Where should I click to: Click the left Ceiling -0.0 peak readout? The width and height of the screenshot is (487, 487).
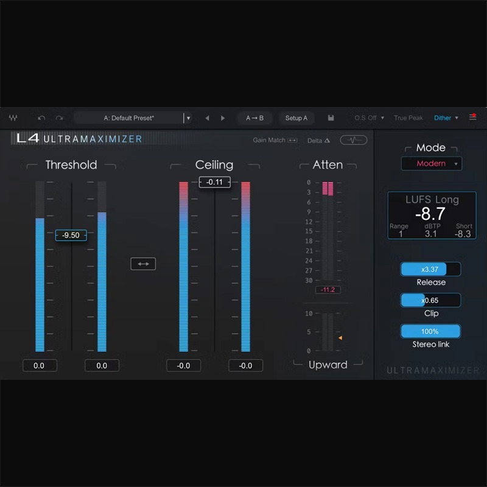tap(184, 366)
